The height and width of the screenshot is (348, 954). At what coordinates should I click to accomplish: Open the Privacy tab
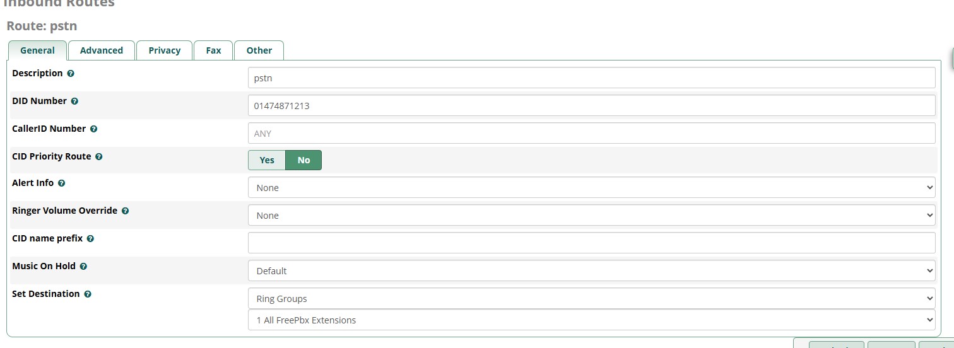click(165, 50)
